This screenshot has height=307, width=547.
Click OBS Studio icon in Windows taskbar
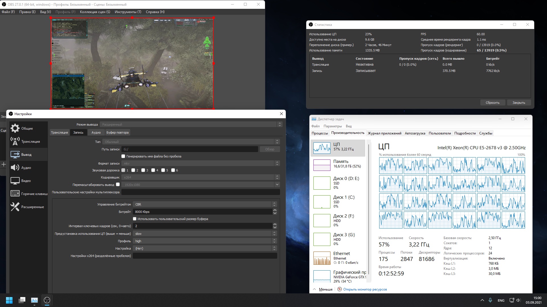[47, 300]
